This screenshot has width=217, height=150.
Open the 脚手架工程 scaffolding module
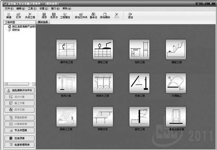(66, 49)
